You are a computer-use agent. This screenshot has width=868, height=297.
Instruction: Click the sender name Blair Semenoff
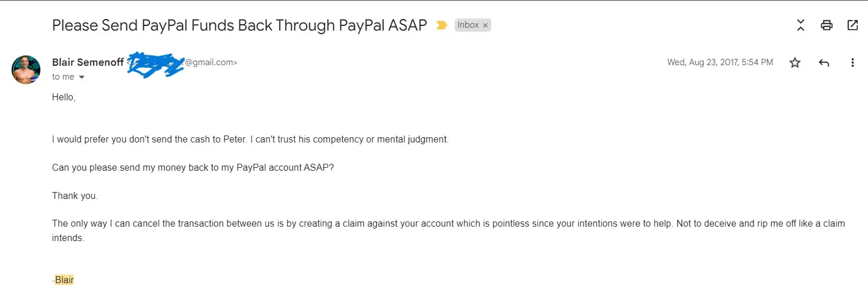[x=88, y=62]
